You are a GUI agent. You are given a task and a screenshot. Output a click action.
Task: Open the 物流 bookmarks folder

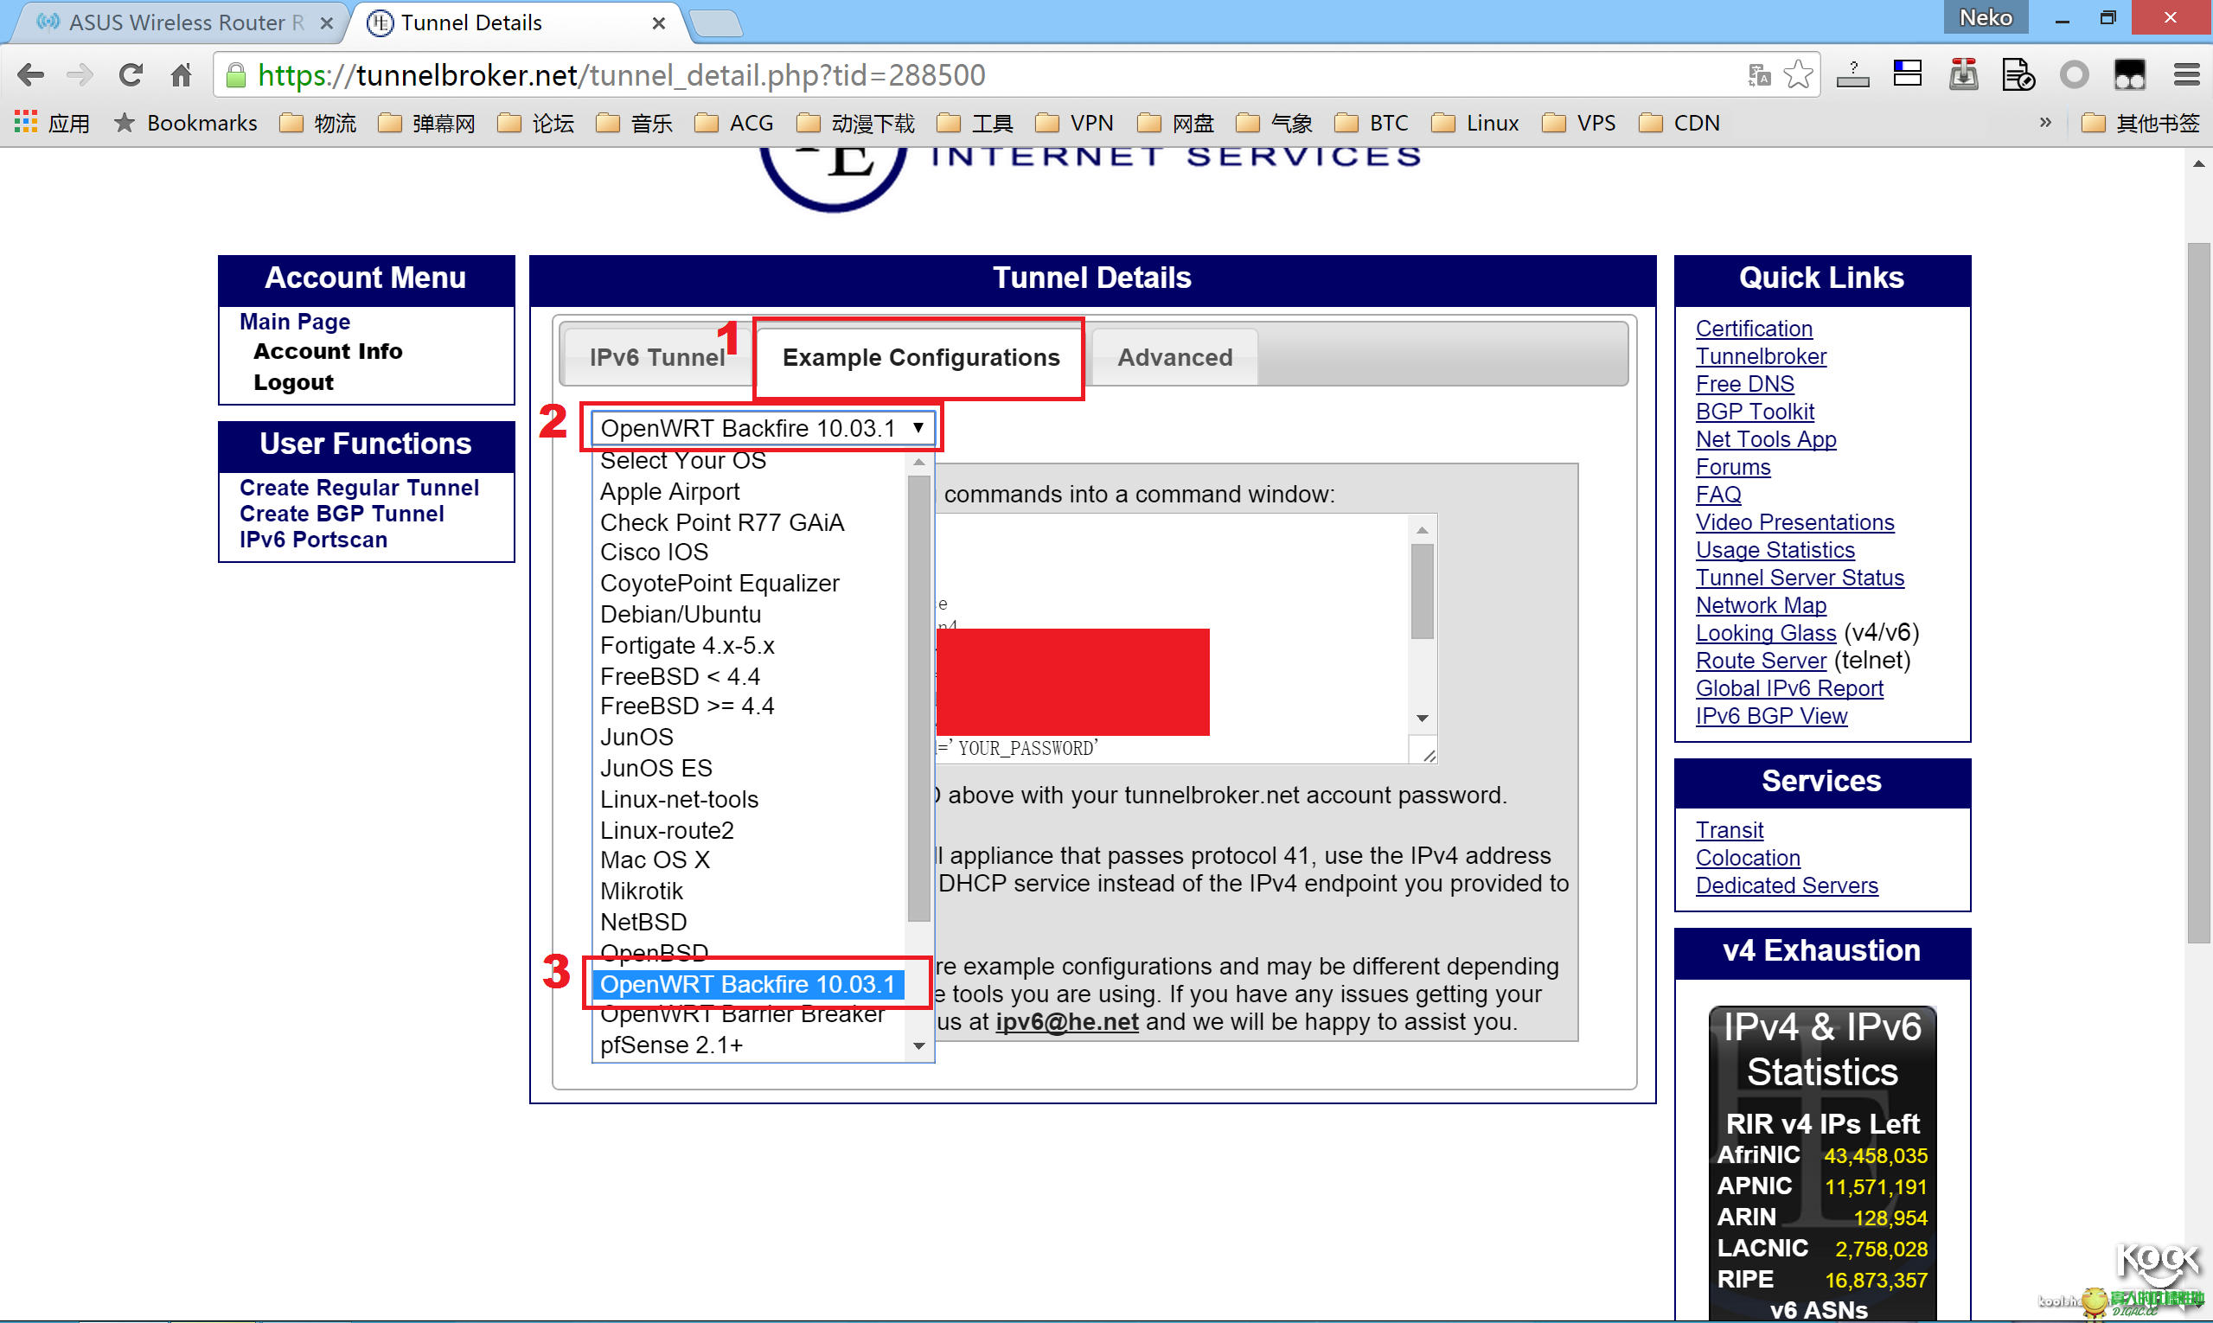click(318, 123)
